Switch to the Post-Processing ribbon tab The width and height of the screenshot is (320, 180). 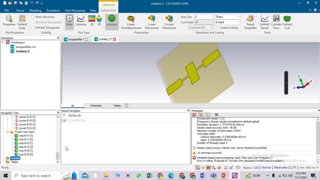point(75,11)
